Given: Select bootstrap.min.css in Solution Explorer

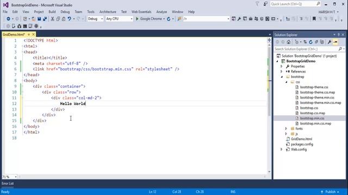Looking at the screenshot, I should 312,118.
